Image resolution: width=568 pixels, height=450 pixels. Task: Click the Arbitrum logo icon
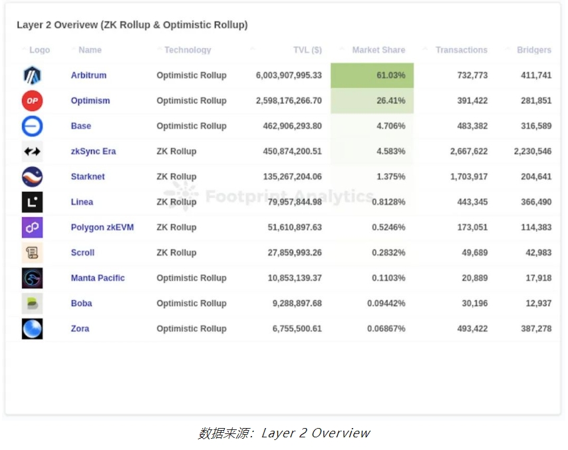(32, 75)
